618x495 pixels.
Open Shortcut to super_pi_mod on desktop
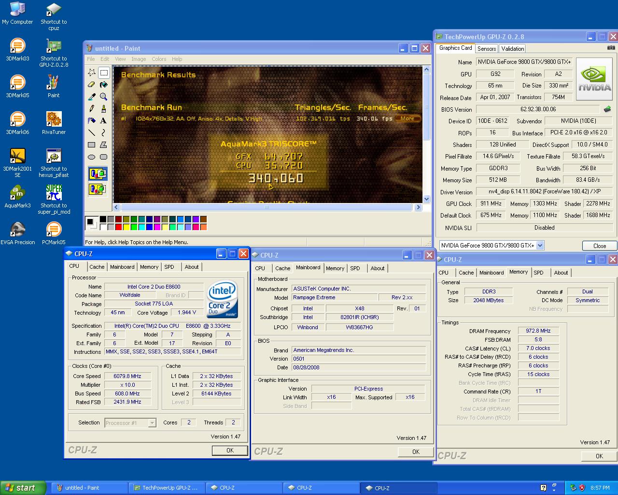pyautogui.click(x=54, y=199)
